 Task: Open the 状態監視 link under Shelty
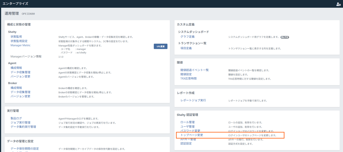tap(16, 37)
